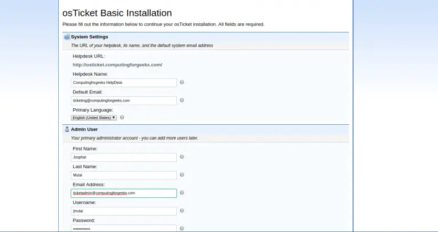Select the Password input field
This screenshot has width=438, height=232.
click(x=123, y=229)
